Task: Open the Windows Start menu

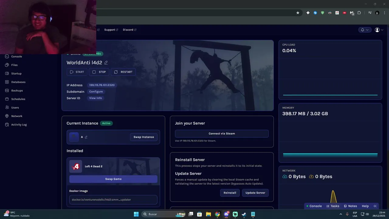Action: (x=136, y=214)
